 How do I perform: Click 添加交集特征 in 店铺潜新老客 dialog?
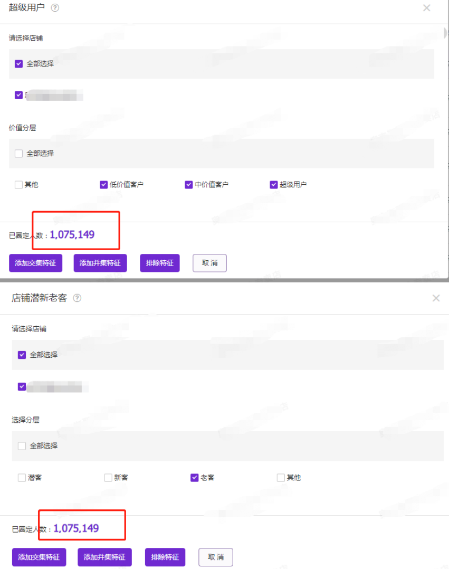click(39, 557)
